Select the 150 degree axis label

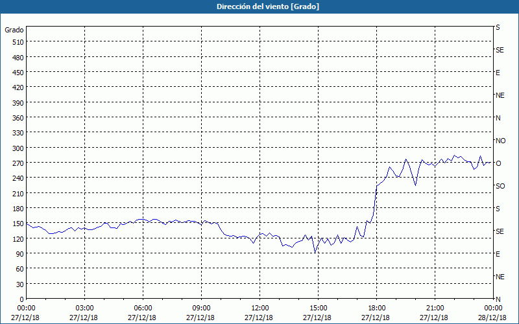click(18, 224)
